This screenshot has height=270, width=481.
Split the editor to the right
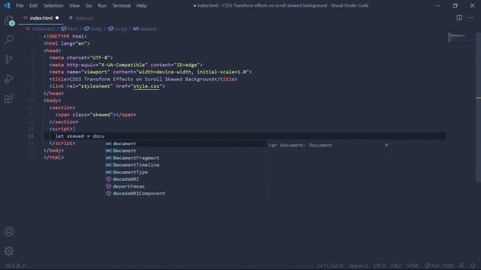coord(459,18)
